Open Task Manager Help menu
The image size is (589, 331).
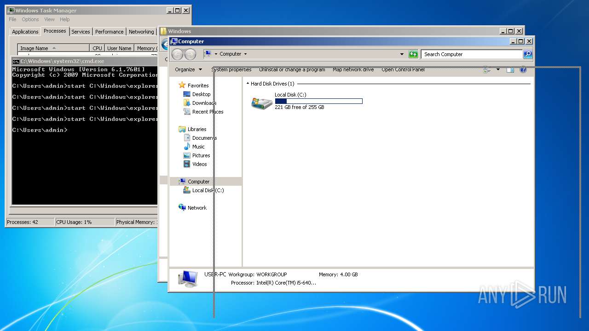[x=64, y=19]
